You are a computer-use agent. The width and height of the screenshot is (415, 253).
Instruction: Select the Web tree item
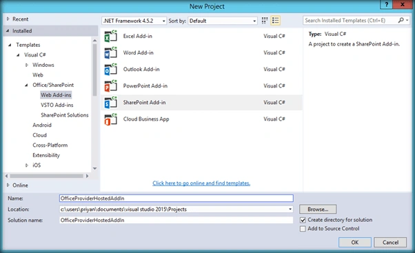tap(38, 75)
